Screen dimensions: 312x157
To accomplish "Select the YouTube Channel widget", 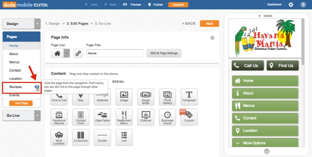I will click(x=146, y=117).
